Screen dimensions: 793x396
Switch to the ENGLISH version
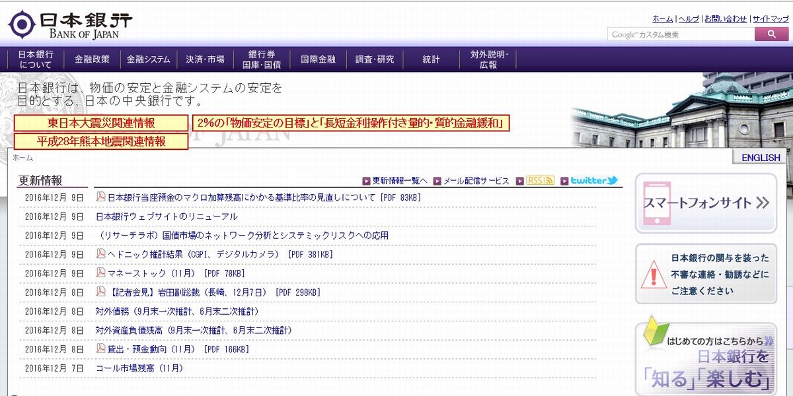click(761, 158)
